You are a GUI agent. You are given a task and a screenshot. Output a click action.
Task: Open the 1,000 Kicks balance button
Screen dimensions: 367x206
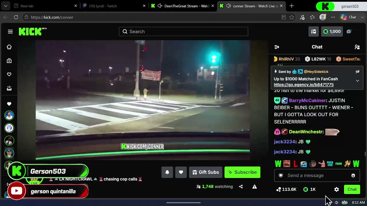pyautogui.click(x=332, y=31)
